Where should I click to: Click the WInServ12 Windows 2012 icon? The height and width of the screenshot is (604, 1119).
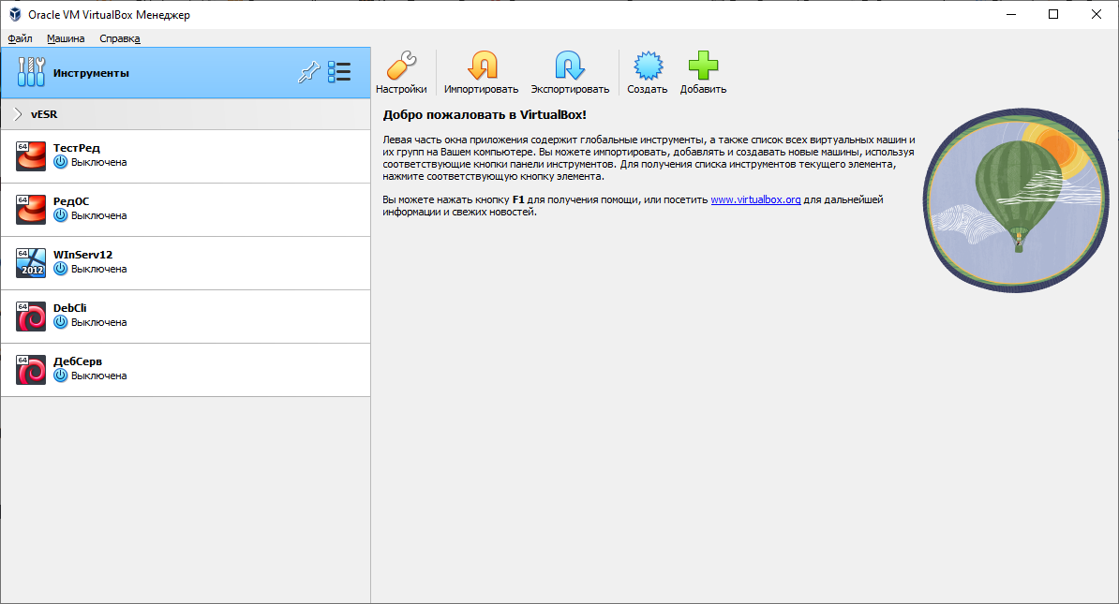(31, 263)
